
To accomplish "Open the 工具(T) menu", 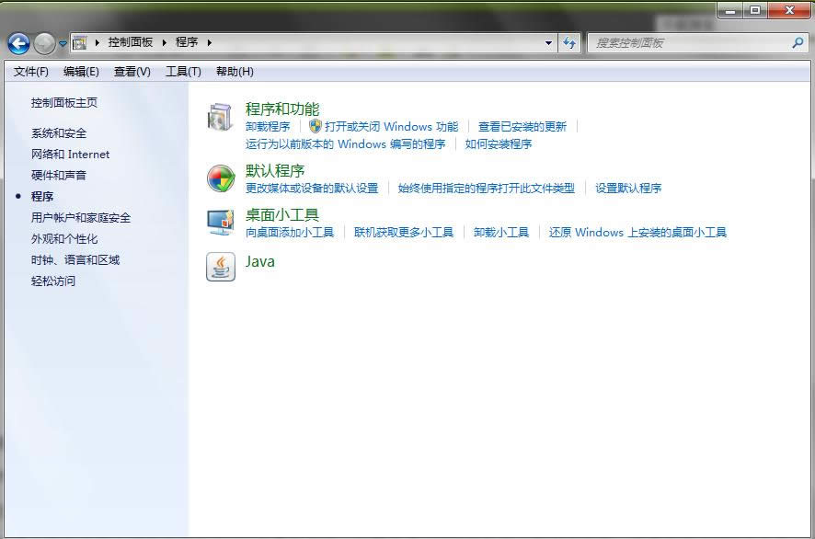I will tap(183, 72).
